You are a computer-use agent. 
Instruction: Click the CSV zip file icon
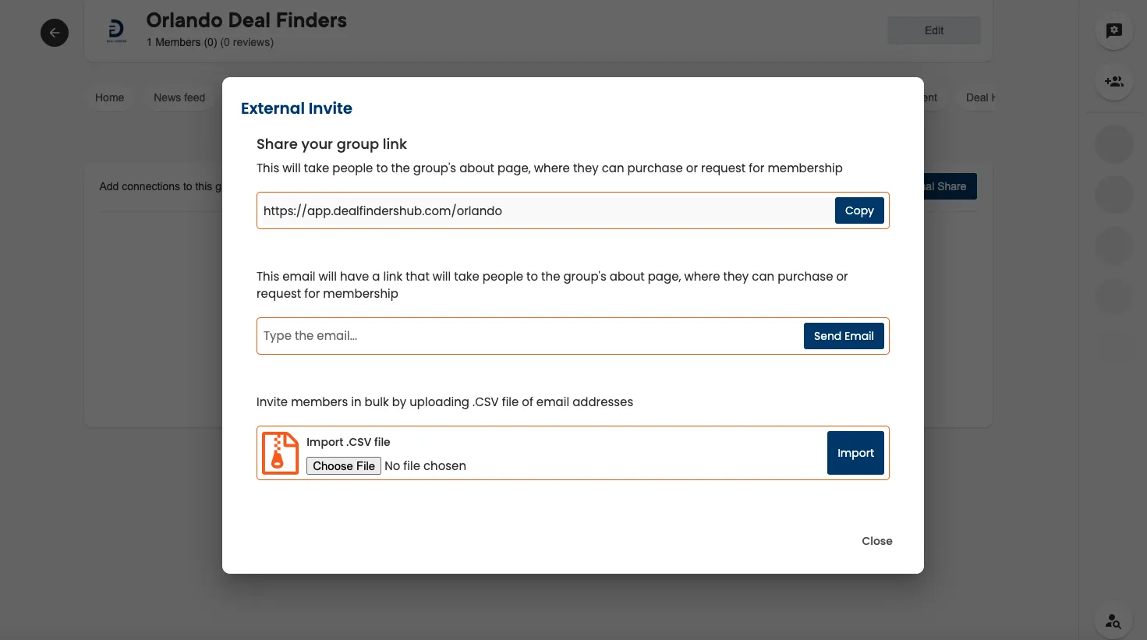pos(281,453)
